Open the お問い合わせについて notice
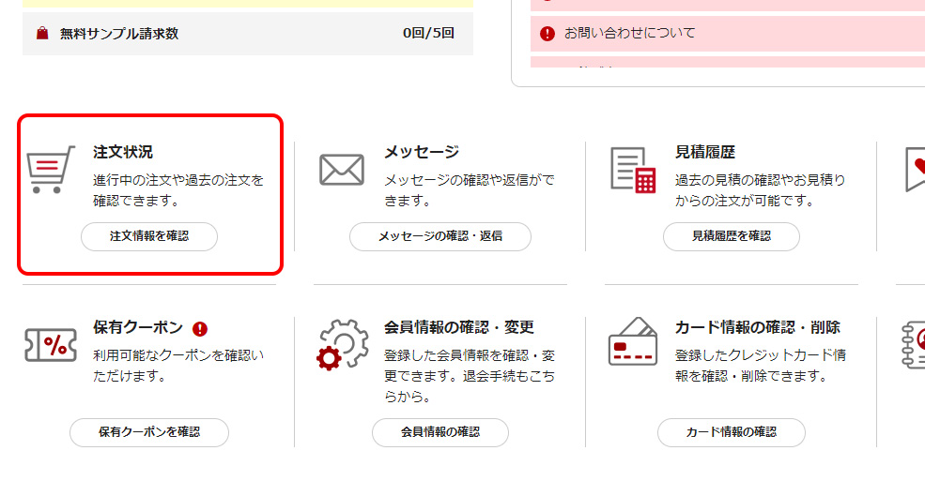Viewport: 925px width, 481px height. [x=728, y=34]
